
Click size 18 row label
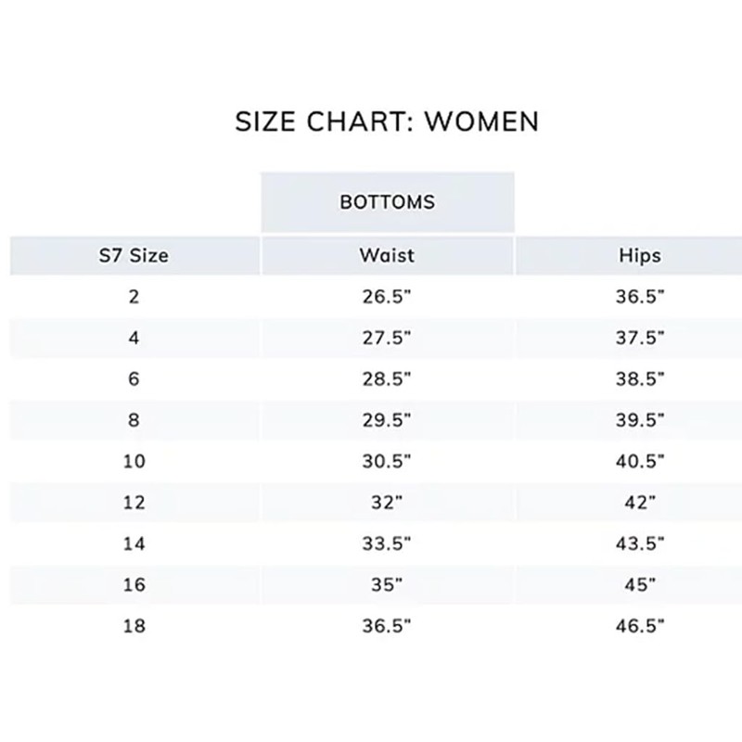[134, 626]
